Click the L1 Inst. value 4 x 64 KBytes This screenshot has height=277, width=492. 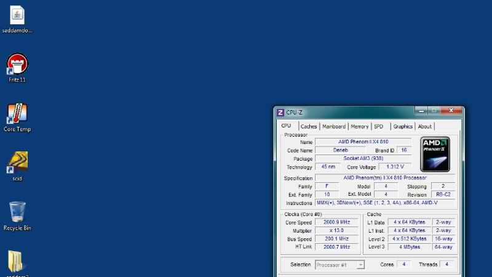(x=409, y=230)
